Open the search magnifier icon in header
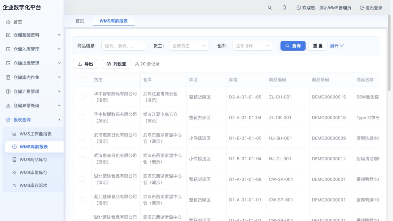393x221 pixels. pos(270,8)
